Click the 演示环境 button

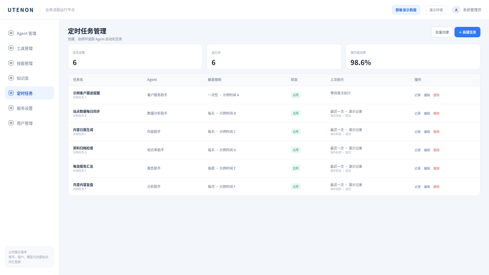point(436,10)
